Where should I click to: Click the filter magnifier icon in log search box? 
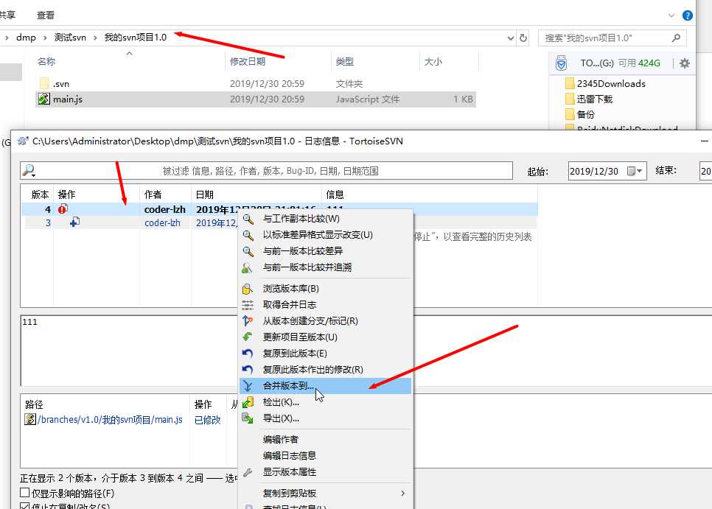[x=29, y=171]
